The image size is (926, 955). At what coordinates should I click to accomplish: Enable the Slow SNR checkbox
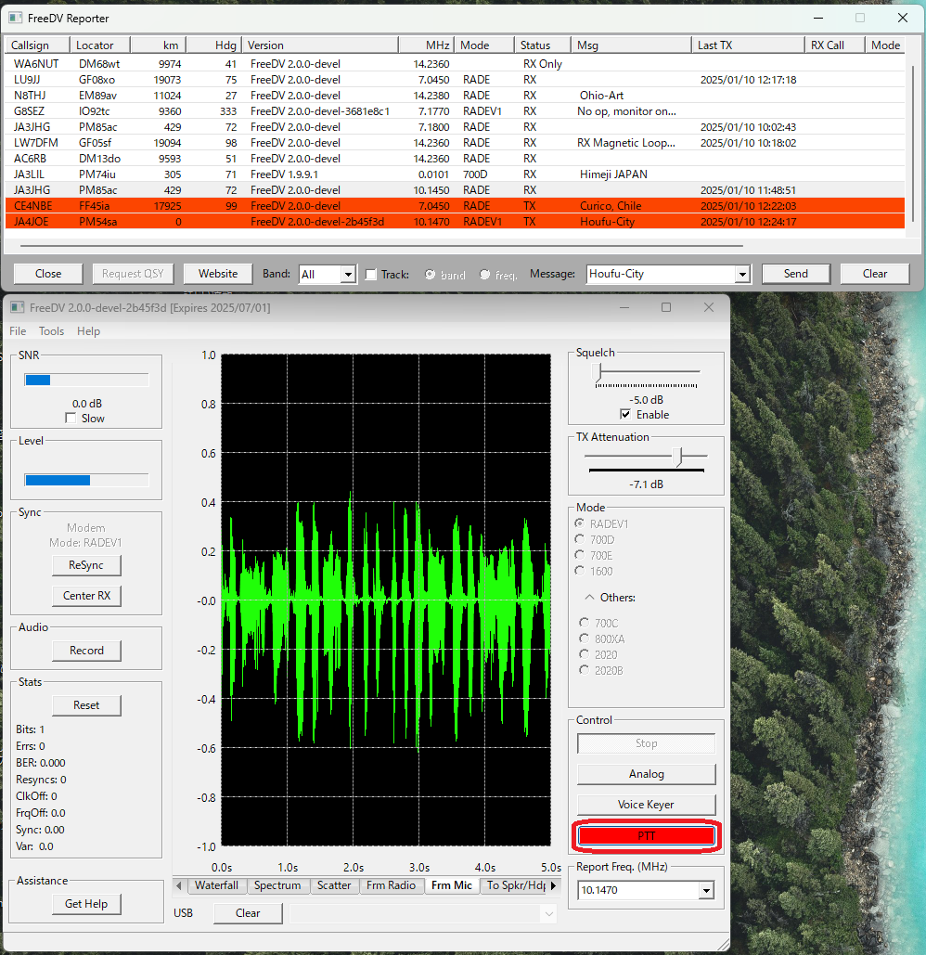(71, 419)
